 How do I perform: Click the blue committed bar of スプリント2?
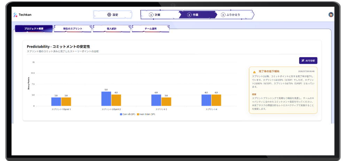(106, 99)
